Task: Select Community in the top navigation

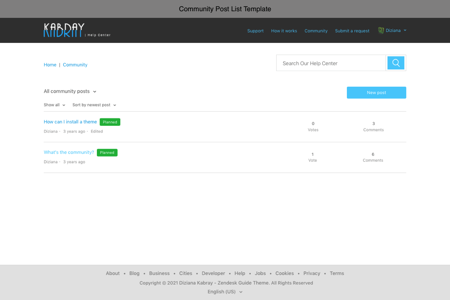Action: tap(316, 31)
